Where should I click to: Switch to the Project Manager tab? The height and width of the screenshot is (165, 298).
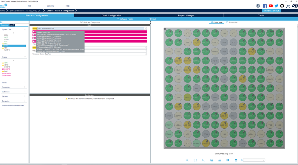pyautogui.click(x=186, y=15)
